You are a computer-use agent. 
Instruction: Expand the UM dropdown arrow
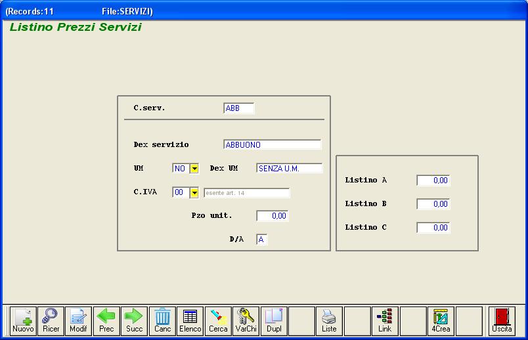click(194, 168)
